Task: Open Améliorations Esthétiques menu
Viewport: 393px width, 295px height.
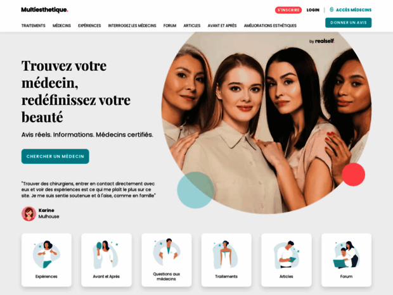Action: point(270,25)
